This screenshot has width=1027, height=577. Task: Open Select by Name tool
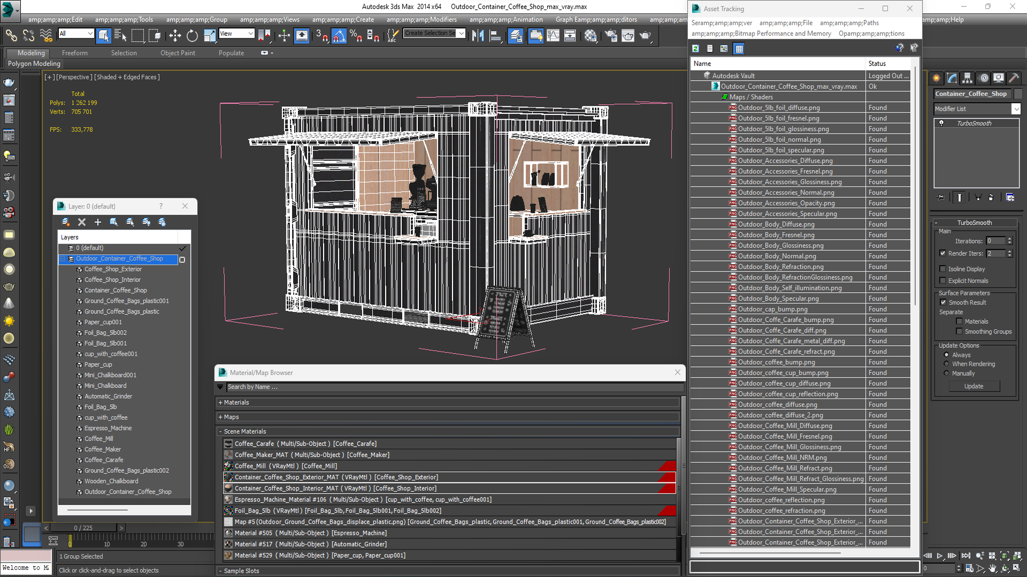pyautogui.click(x=120, y=35)
